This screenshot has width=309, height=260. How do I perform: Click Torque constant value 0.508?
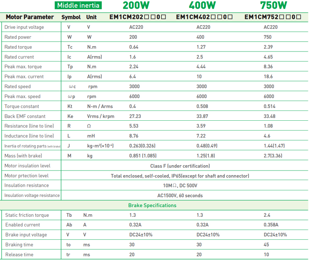(x=202, y=106)
